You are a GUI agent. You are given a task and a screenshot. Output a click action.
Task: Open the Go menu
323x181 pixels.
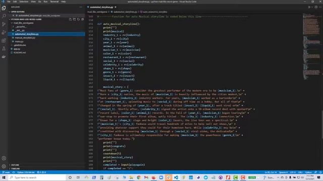coord(39,2)
